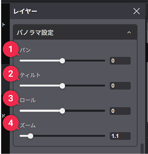The width and height of the screenshot is (148, 154).
Task: Click the ズーム slider handle
Action: pos(30,136)
